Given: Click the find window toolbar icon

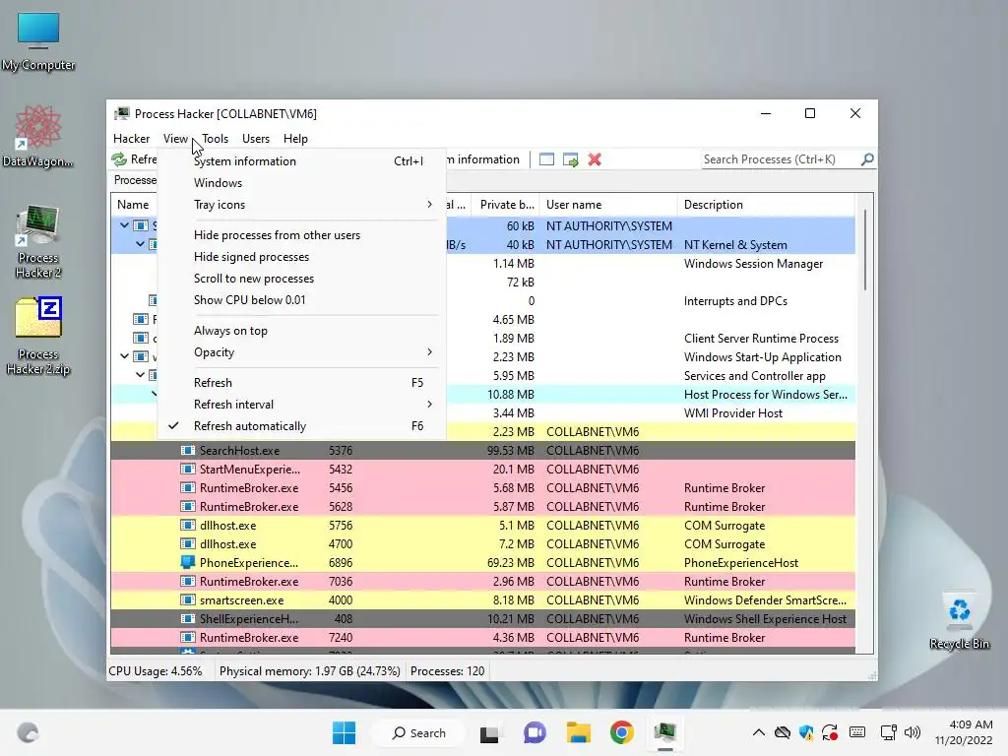Looking at the screenshot, I should (x=546, y=159).
